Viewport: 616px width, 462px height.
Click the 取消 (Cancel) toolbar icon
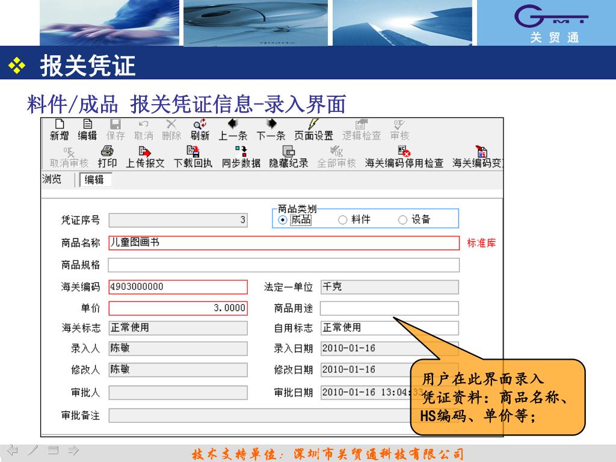pos(143,130)
